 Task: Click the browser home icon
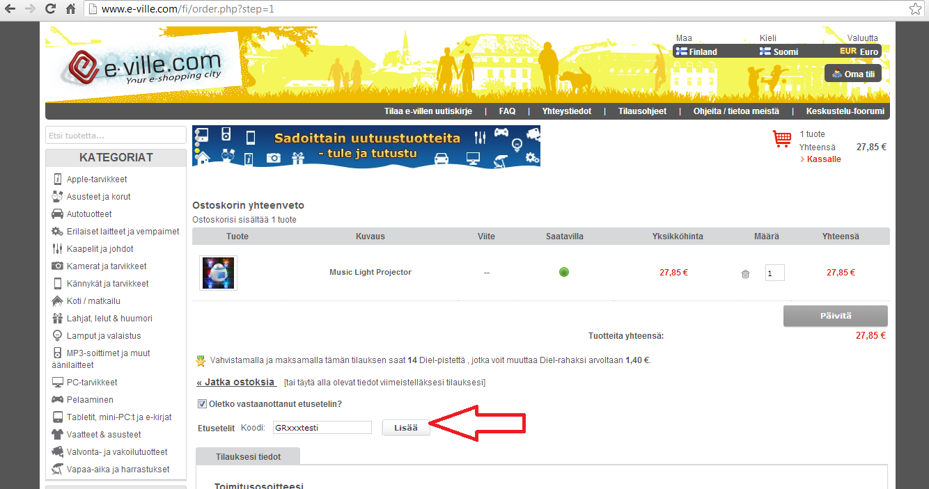(70, 10)
